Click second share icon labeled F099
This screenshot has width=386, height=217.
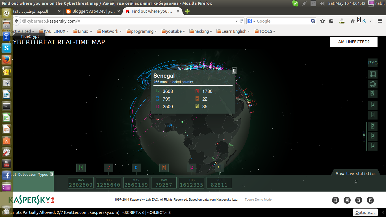pos(373,136)
